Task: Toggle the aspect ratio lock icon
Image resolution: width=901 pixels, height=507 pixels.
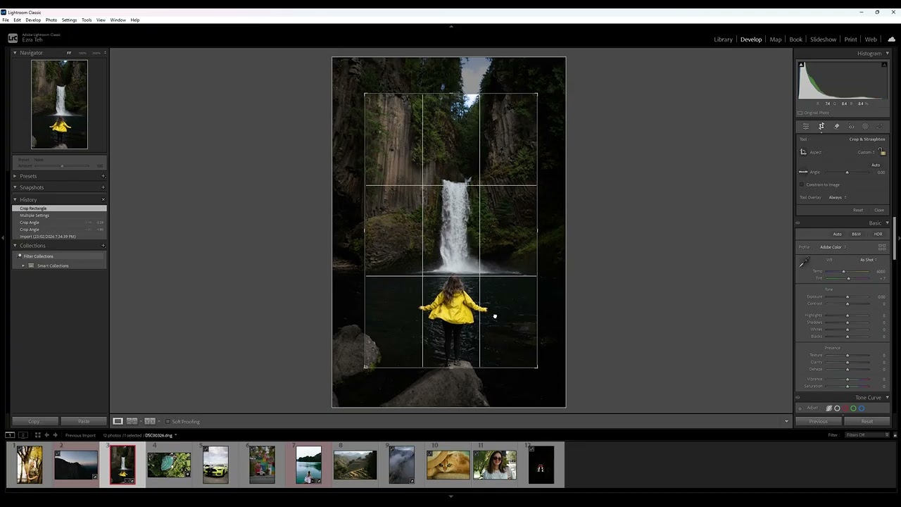Action: (882, 152)
